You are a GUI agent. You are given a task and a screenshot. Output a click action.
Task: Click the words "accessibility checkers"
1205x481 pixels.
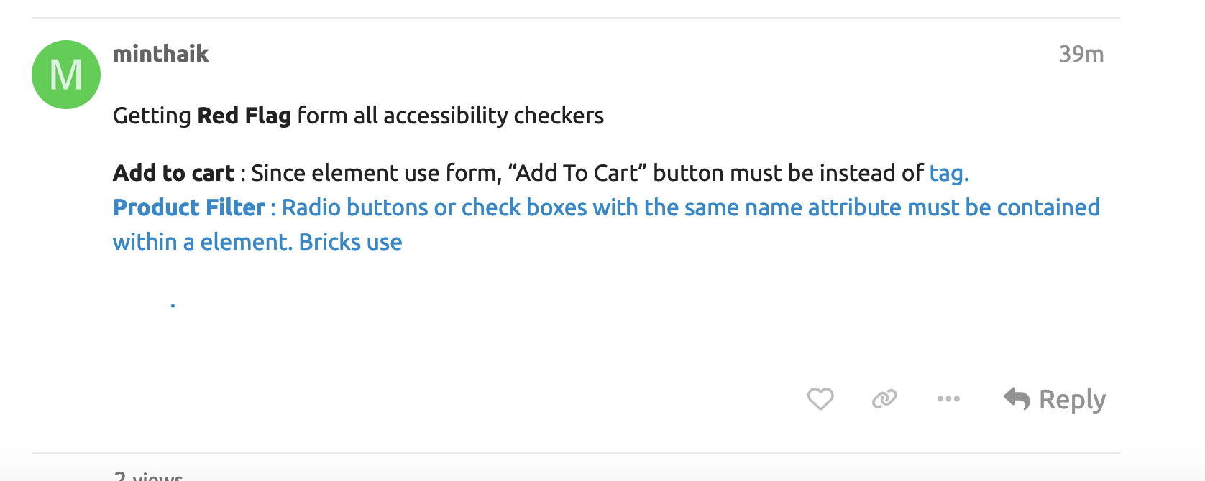(493, 116)
